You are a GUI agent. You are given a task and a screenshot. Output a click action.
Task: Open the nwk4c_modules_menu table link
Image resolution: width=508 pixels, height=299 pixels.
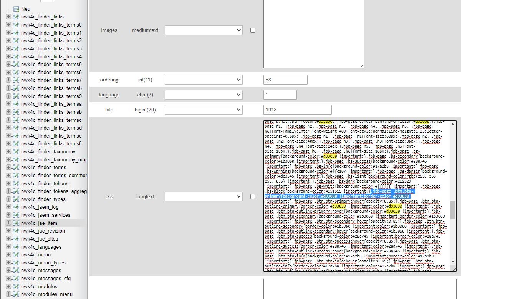(47, 294)
